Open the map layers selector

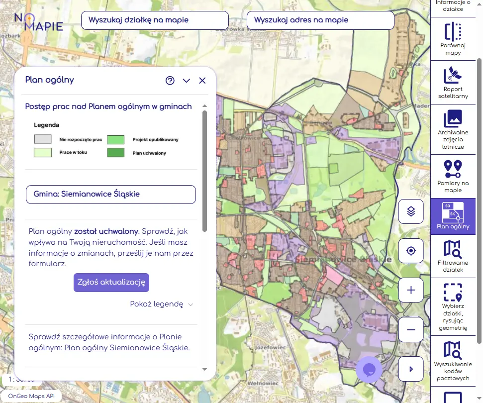410,211
